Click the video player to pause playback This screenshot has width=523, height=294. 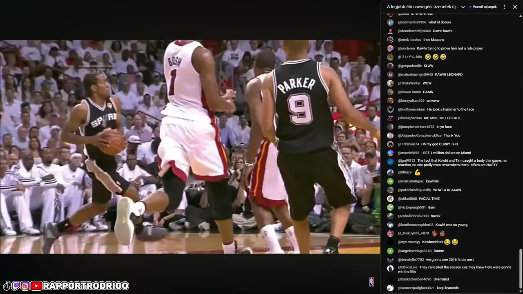190,147
